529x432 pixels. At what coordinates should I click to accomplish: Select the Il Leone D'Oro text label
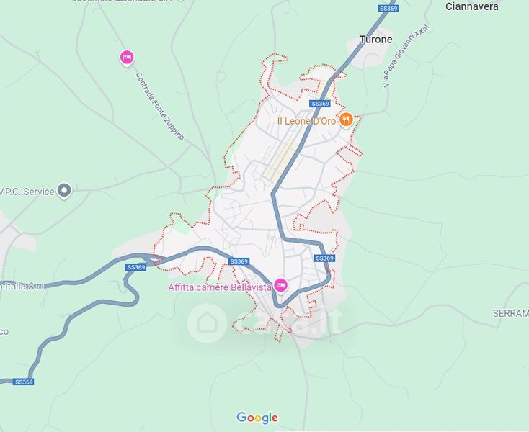pyautogui.click(x=306, y=121)
